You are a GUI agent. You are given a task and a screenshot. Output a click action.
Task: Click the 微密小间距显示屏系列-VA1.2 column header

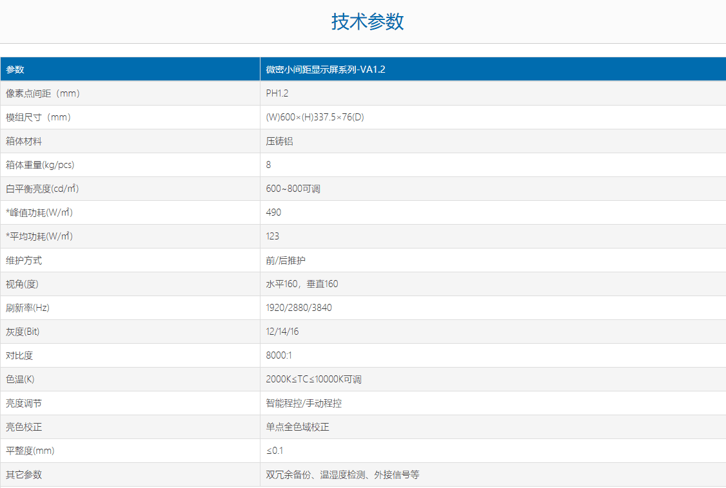326,70
